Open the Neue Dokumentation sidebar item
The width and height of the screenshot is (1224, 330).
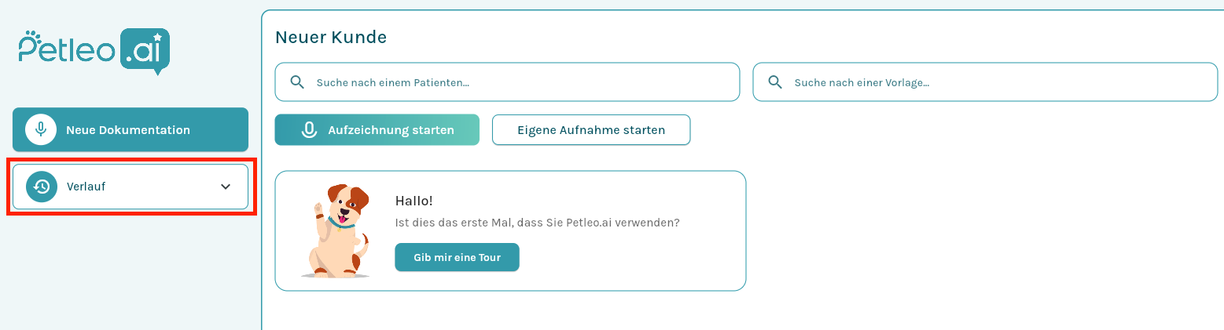[130, 130]
